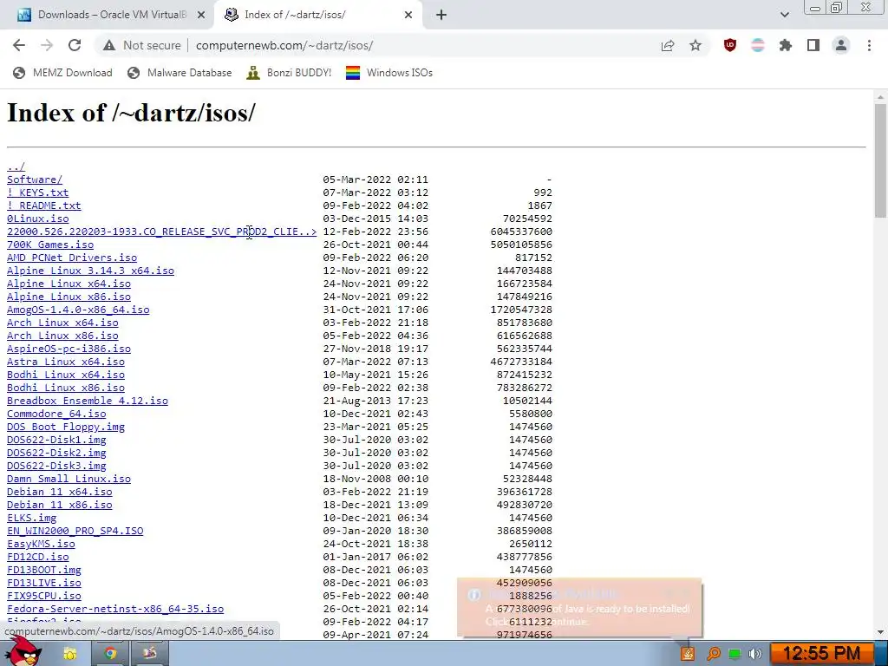The height and width of the screenshot is (666, 888).
Task: Open the Extensions puzzle menu
Action: 785,45
